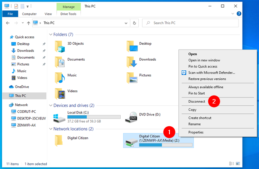Click This PC in the address bar

tap(49, 23)
